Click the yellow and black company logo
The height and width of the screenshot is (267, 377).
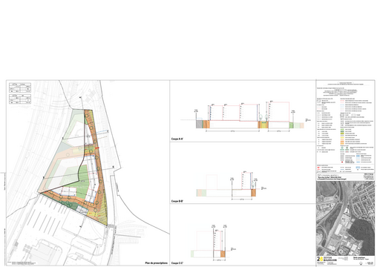coord(319,259)
